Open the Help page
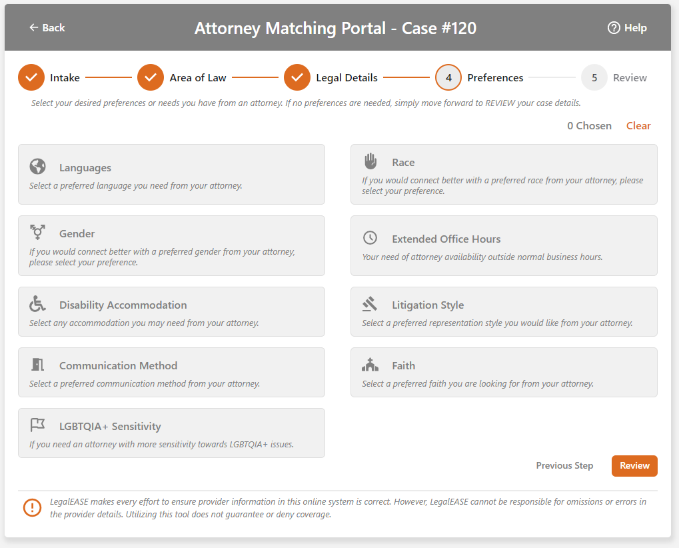Image resolution: width=679 pixels, height=548 pixels. point(627,28)
